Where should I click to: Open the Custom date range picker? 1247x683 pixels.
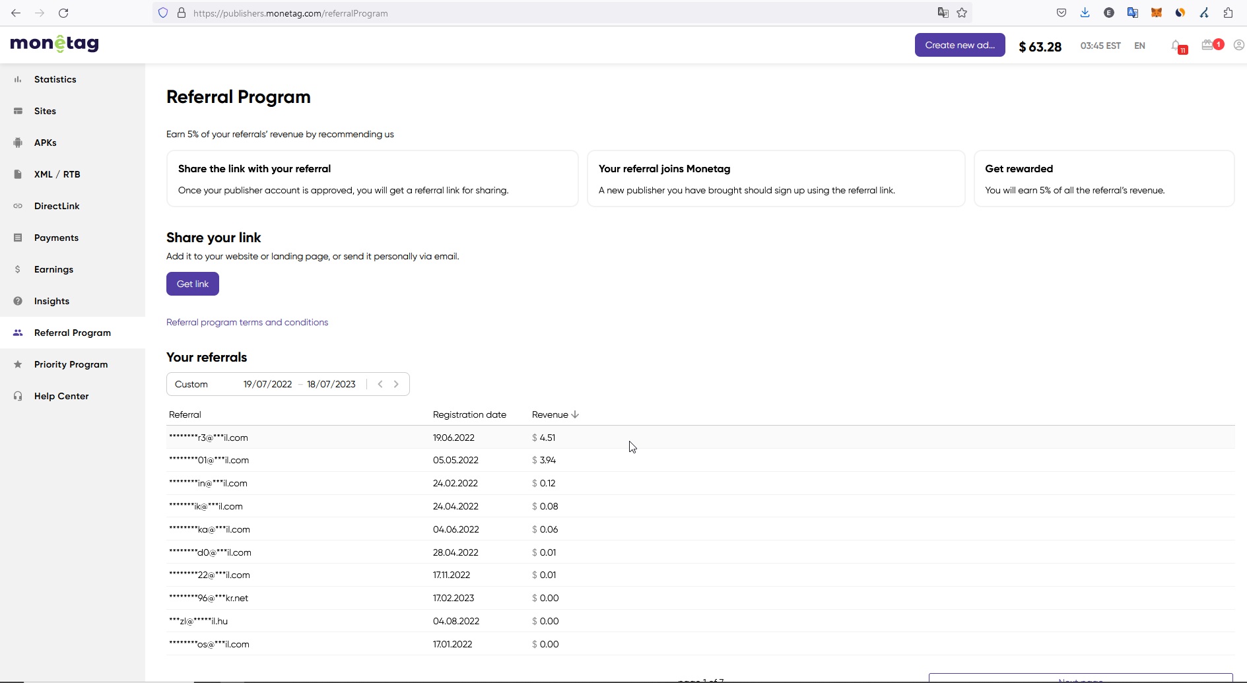(191, 384)
